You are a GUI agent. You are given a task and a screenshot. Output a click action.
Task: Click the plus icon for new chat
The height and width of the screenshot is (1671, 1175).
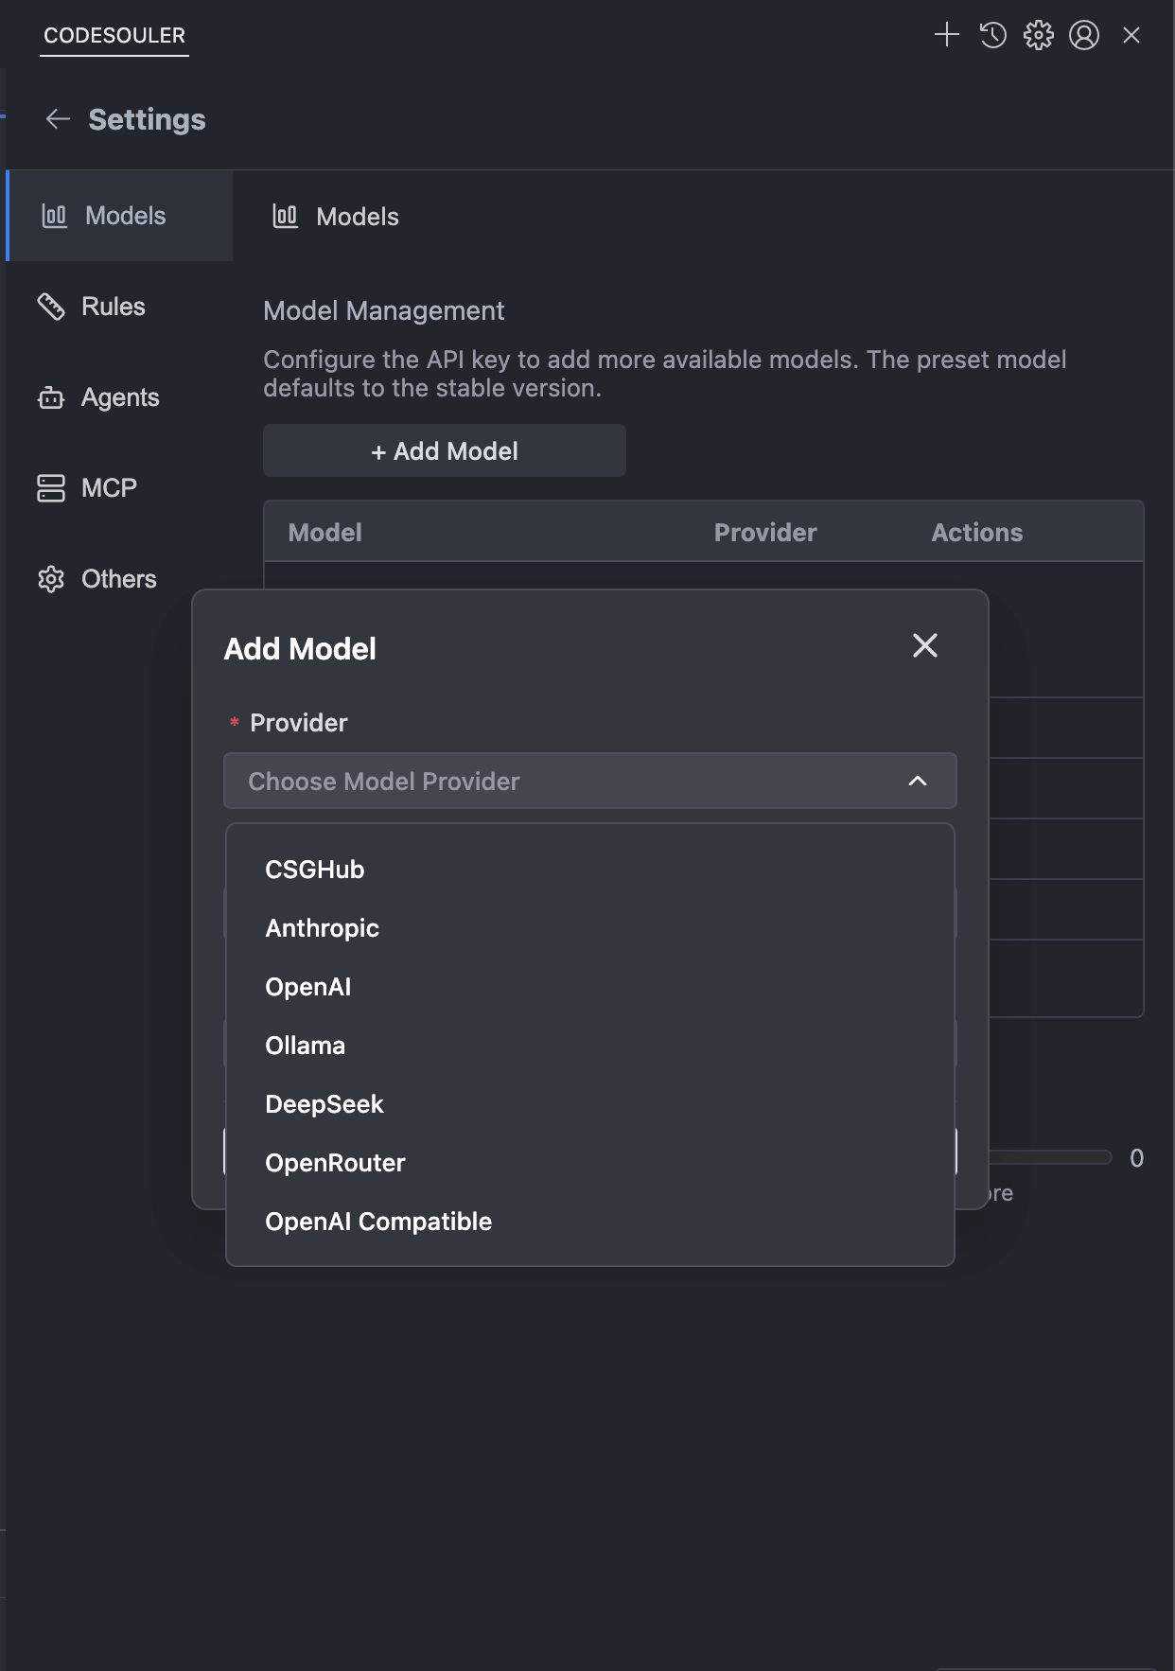tap(946, 35)
